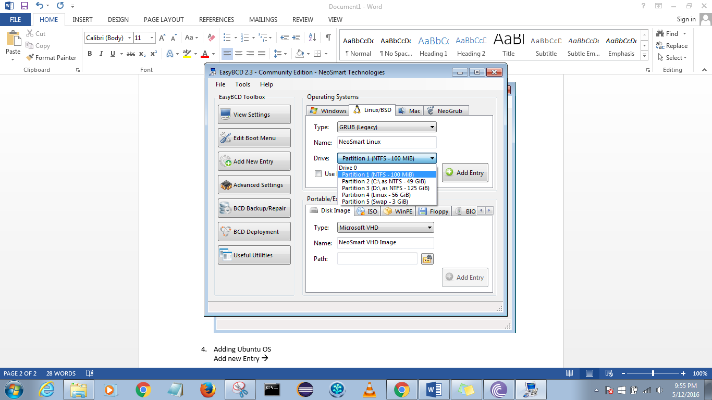The height and width of the screenshot is (400, 712).
Task: Click the Word zoom slider handle
Action: click(653, 373)
